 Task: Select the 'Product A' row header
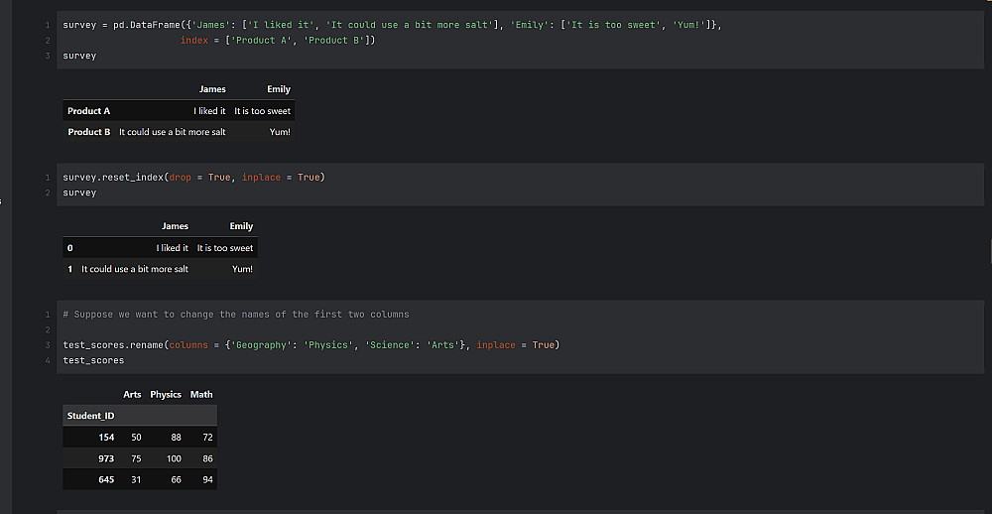point(88,111)
